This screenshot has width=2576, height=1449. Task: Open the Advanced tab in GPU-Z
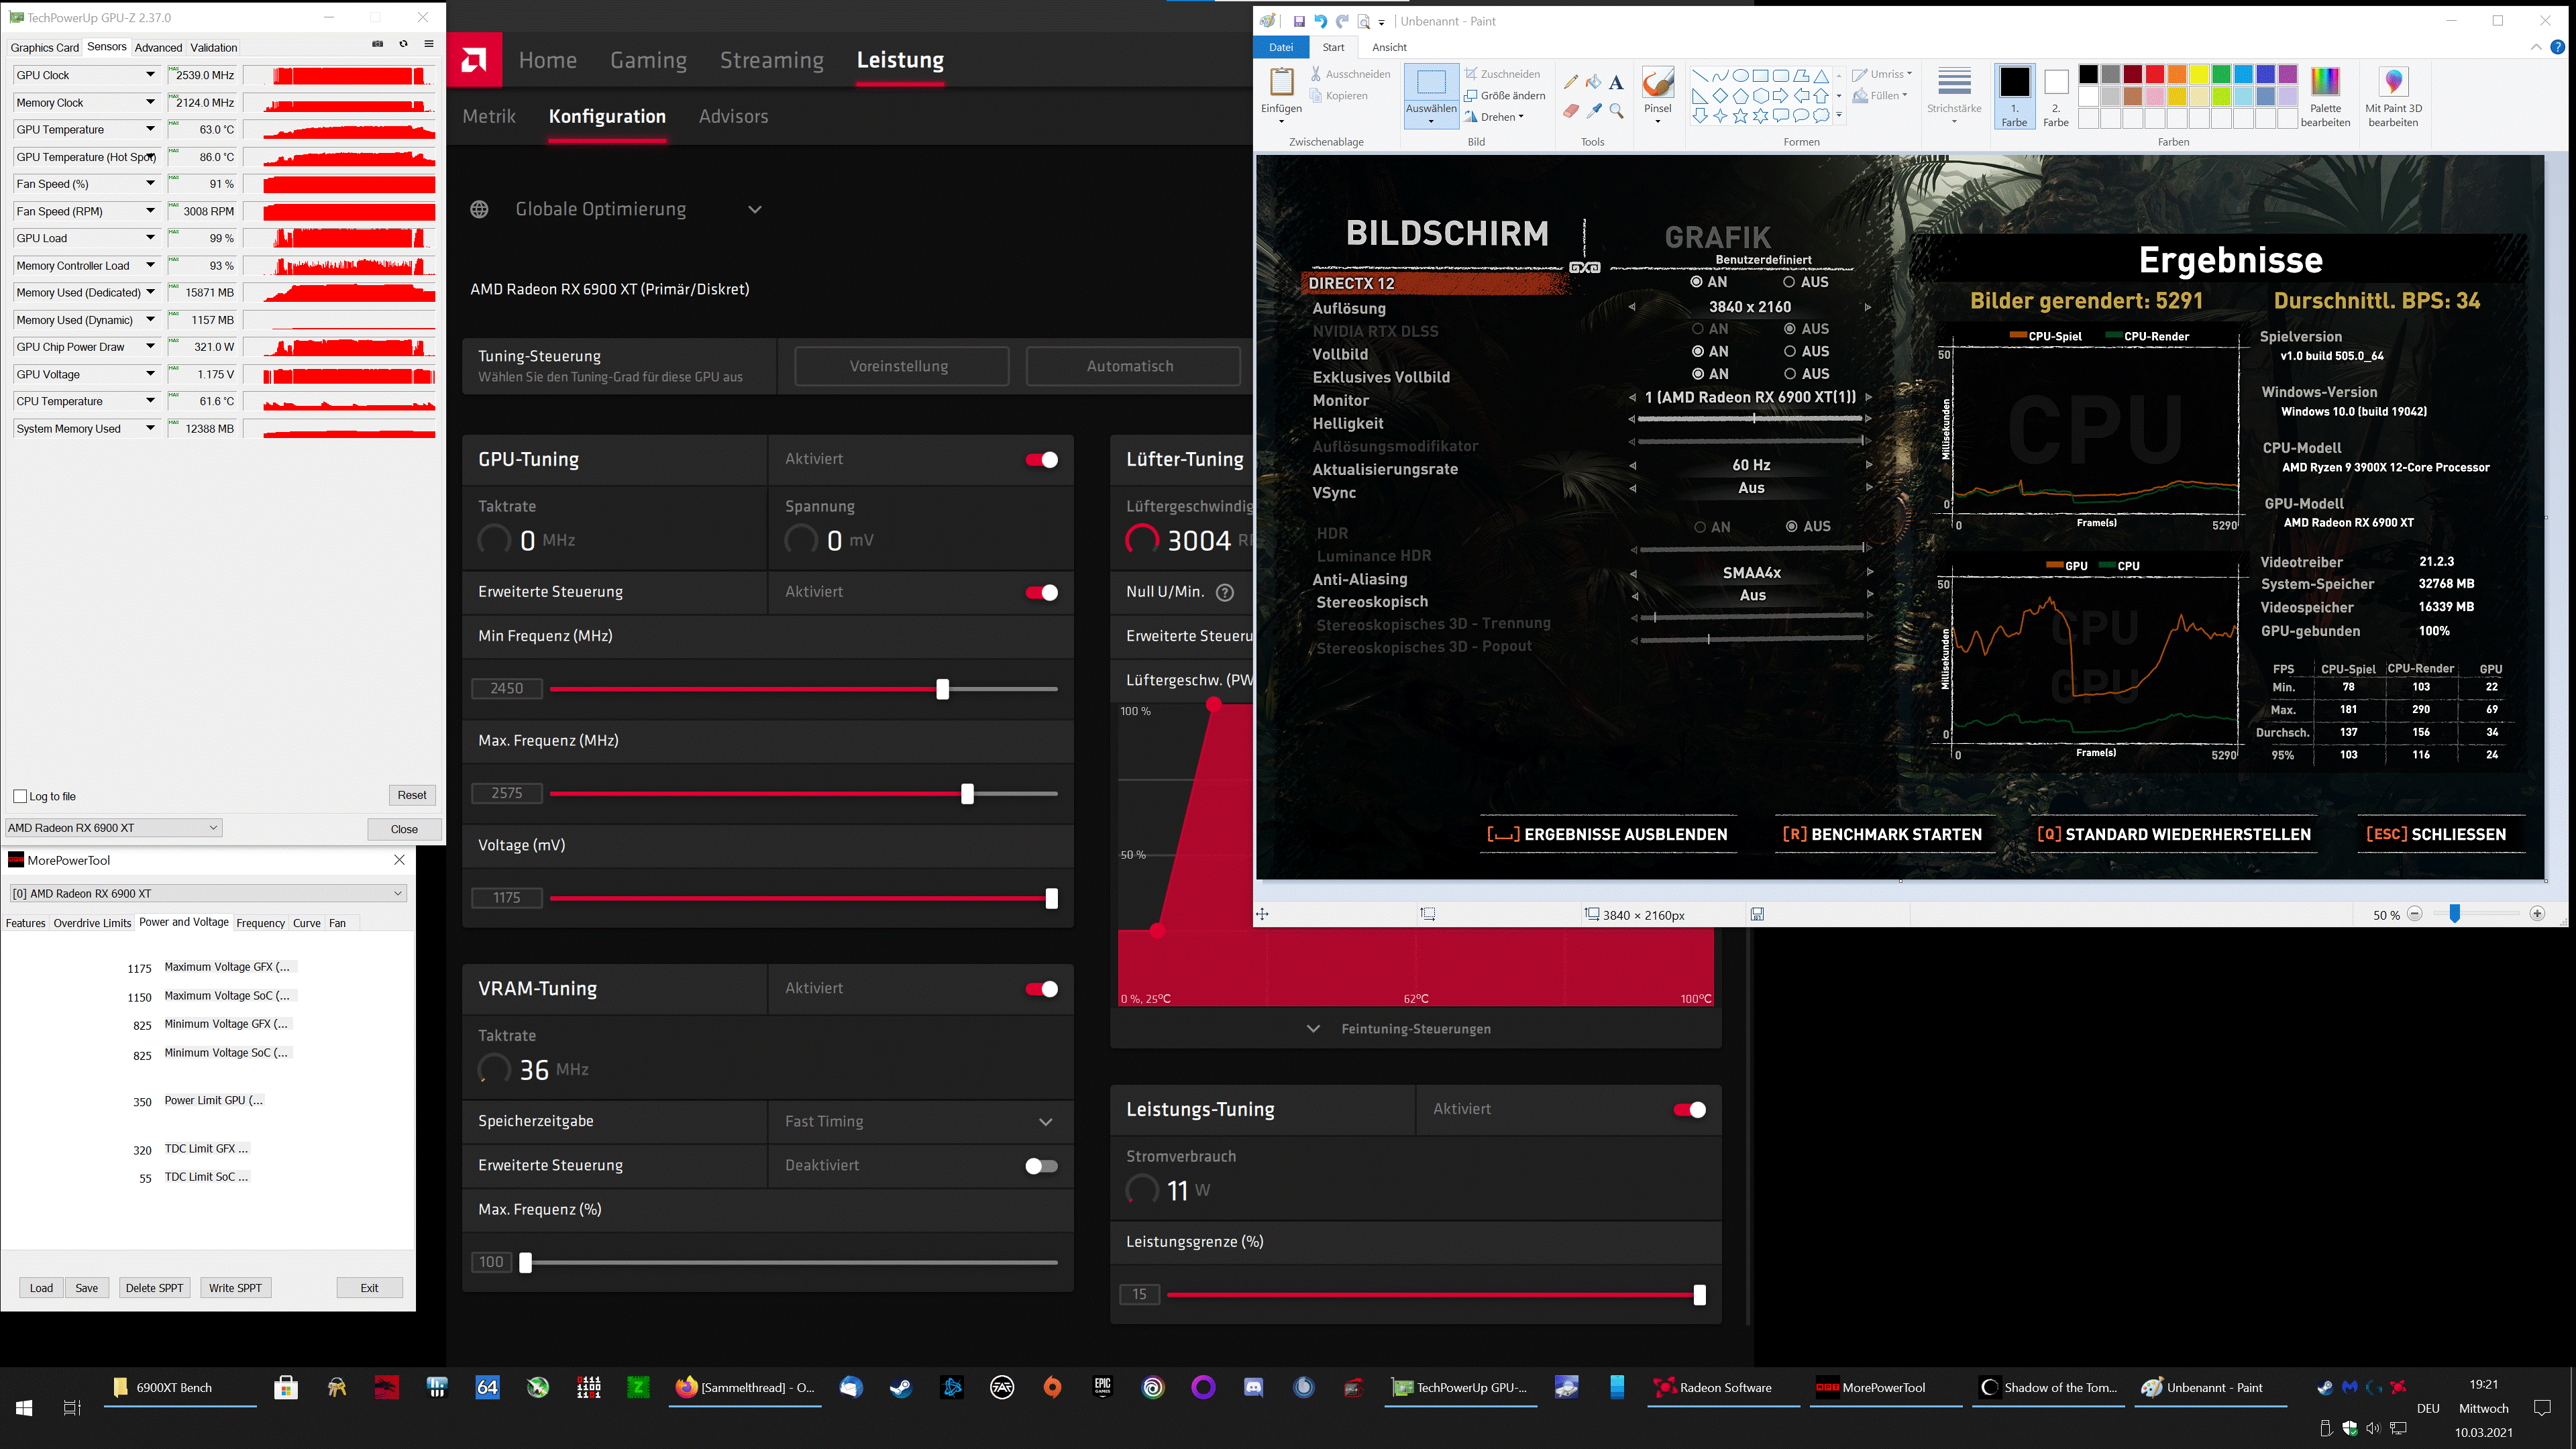click(158, 47)
